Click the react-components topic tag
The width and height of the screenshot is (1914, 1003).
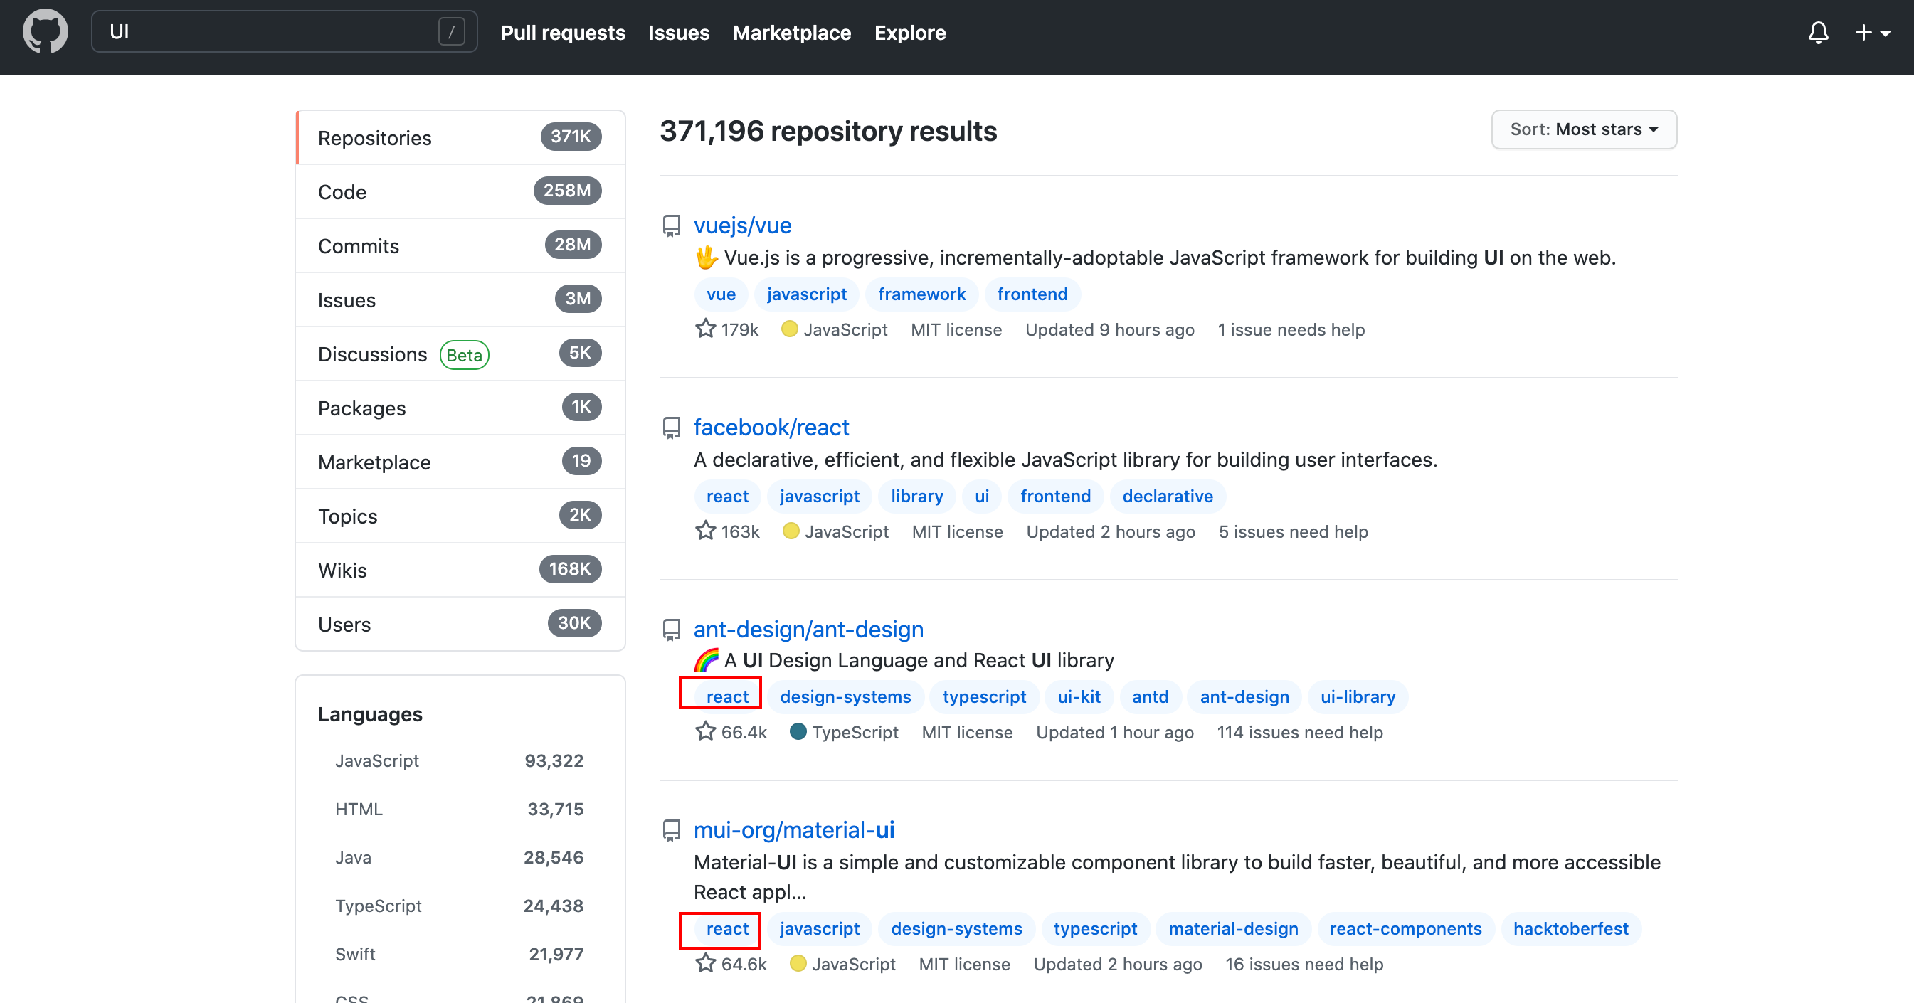pyautogui.click(x=1405, y=929)
